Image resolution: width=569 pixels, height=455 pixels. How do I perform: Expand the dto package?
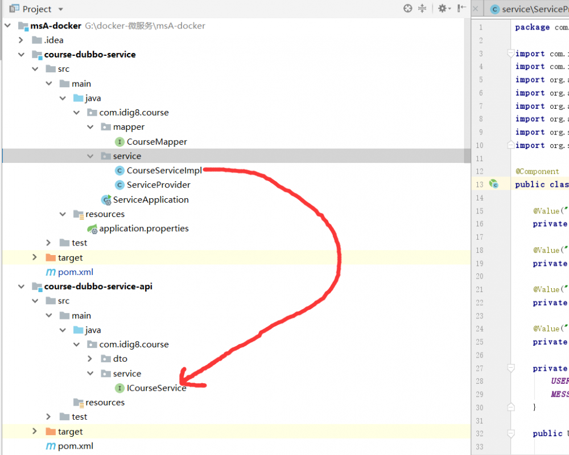[90, 358]
